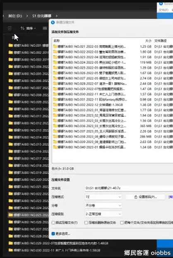Select NO.002 folder row in Explorer
This screenshot has width=173, height=258.
(28, 52)
